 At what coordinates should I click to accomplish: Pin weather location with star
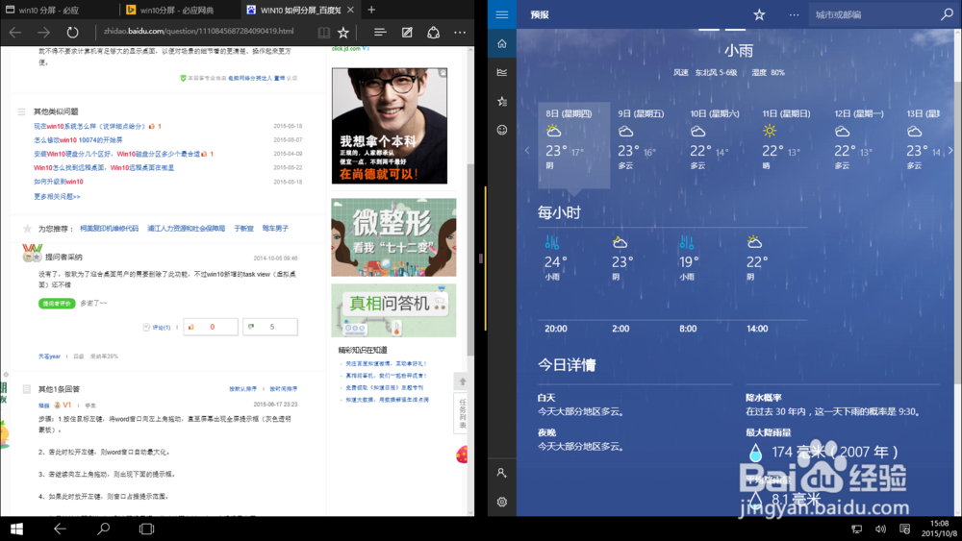tap(759, 14)
